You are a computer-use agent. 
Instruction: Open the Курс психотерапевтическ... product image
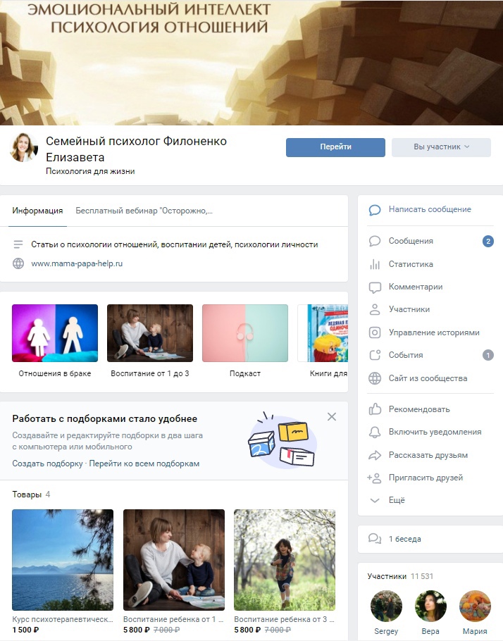pyautogui.click(x=63, y=560)
